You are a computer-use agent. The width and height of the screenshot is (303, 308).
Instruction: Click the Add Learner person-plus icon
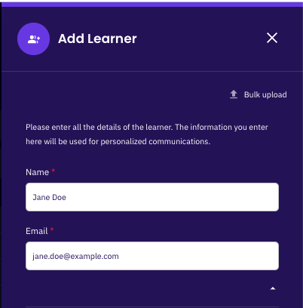[x=34, y=39]
